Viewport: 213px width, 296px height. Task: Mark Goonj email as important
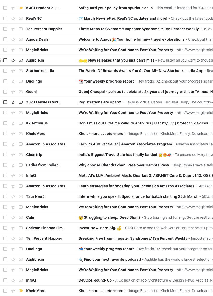[21, 92]
